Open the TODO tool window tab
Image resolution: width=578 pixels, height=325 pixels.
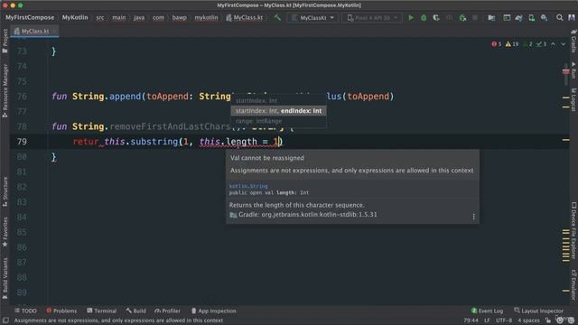click(x=25, y=311)
